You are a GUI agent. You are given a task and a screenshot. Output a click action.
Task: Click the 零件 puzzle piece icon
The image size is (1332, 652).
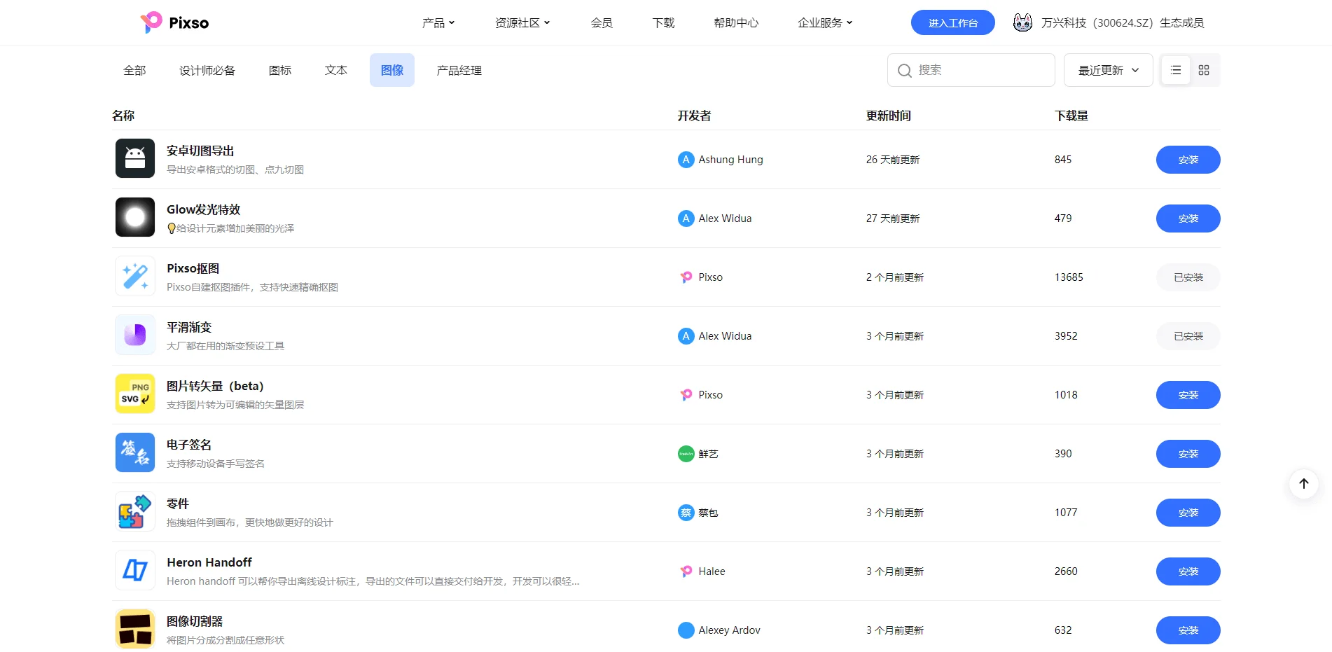tap(134, 511)
